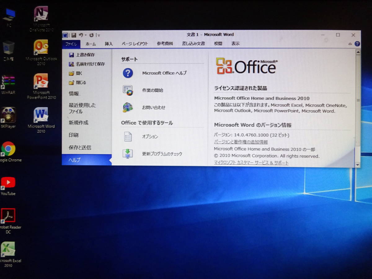Open the ページ レイアウト tab

click(135, 44)
